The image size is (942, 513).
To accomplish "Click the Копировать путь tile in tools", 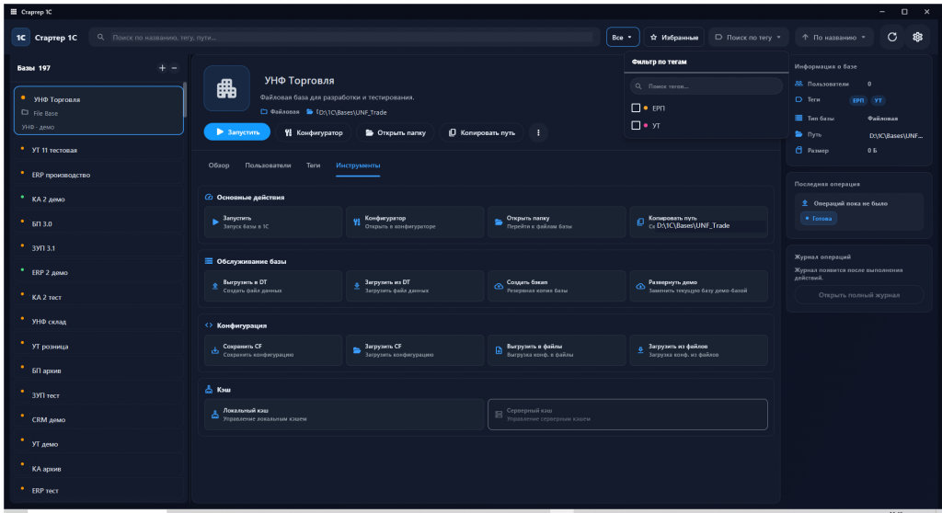I will (699, 222).
